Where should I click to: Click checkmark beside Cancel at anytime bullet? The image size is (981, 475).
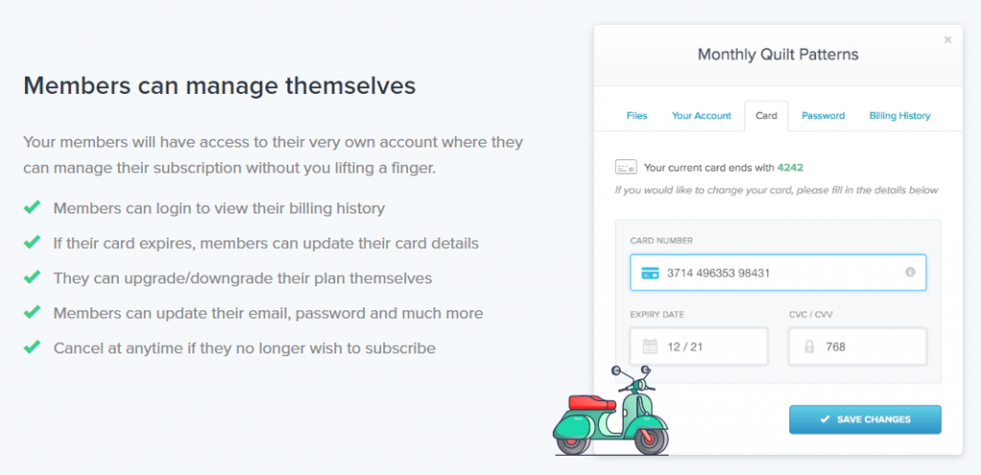(x=32, y=347)
